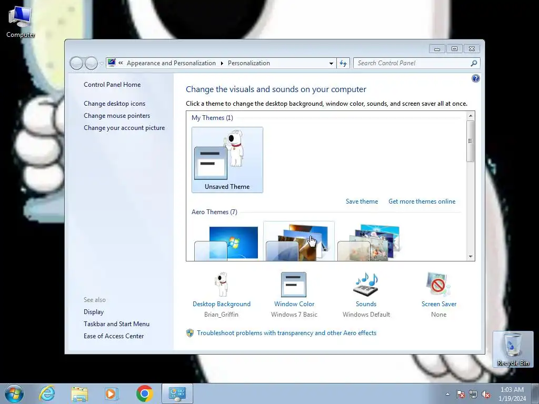
Task: Open the Window Color link
Action: (294, 304)
